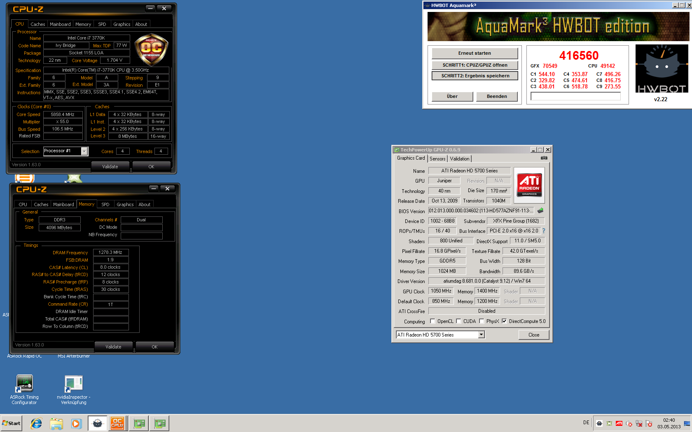Click the DE language indicator on taskbar

[x=586, y=423]
